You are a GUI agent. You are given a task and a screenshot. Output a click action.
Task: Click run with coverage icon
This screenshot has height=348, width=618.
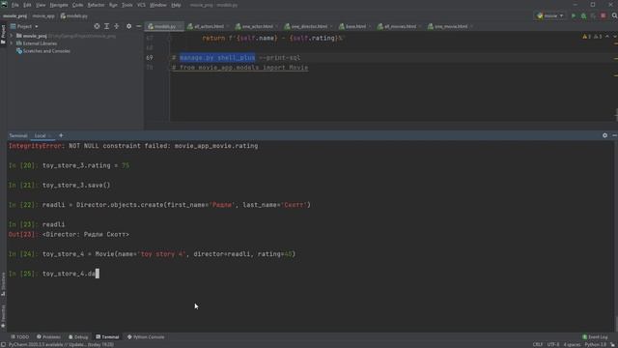(593, 15)
